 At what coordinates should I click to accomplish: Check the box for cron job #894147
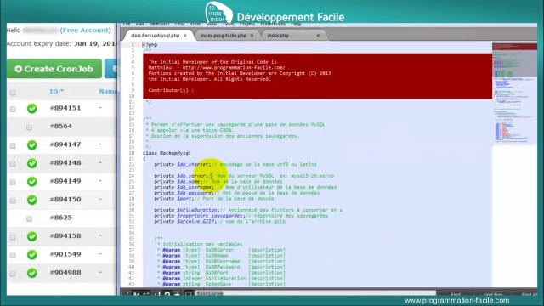click(x=13, y=145)
